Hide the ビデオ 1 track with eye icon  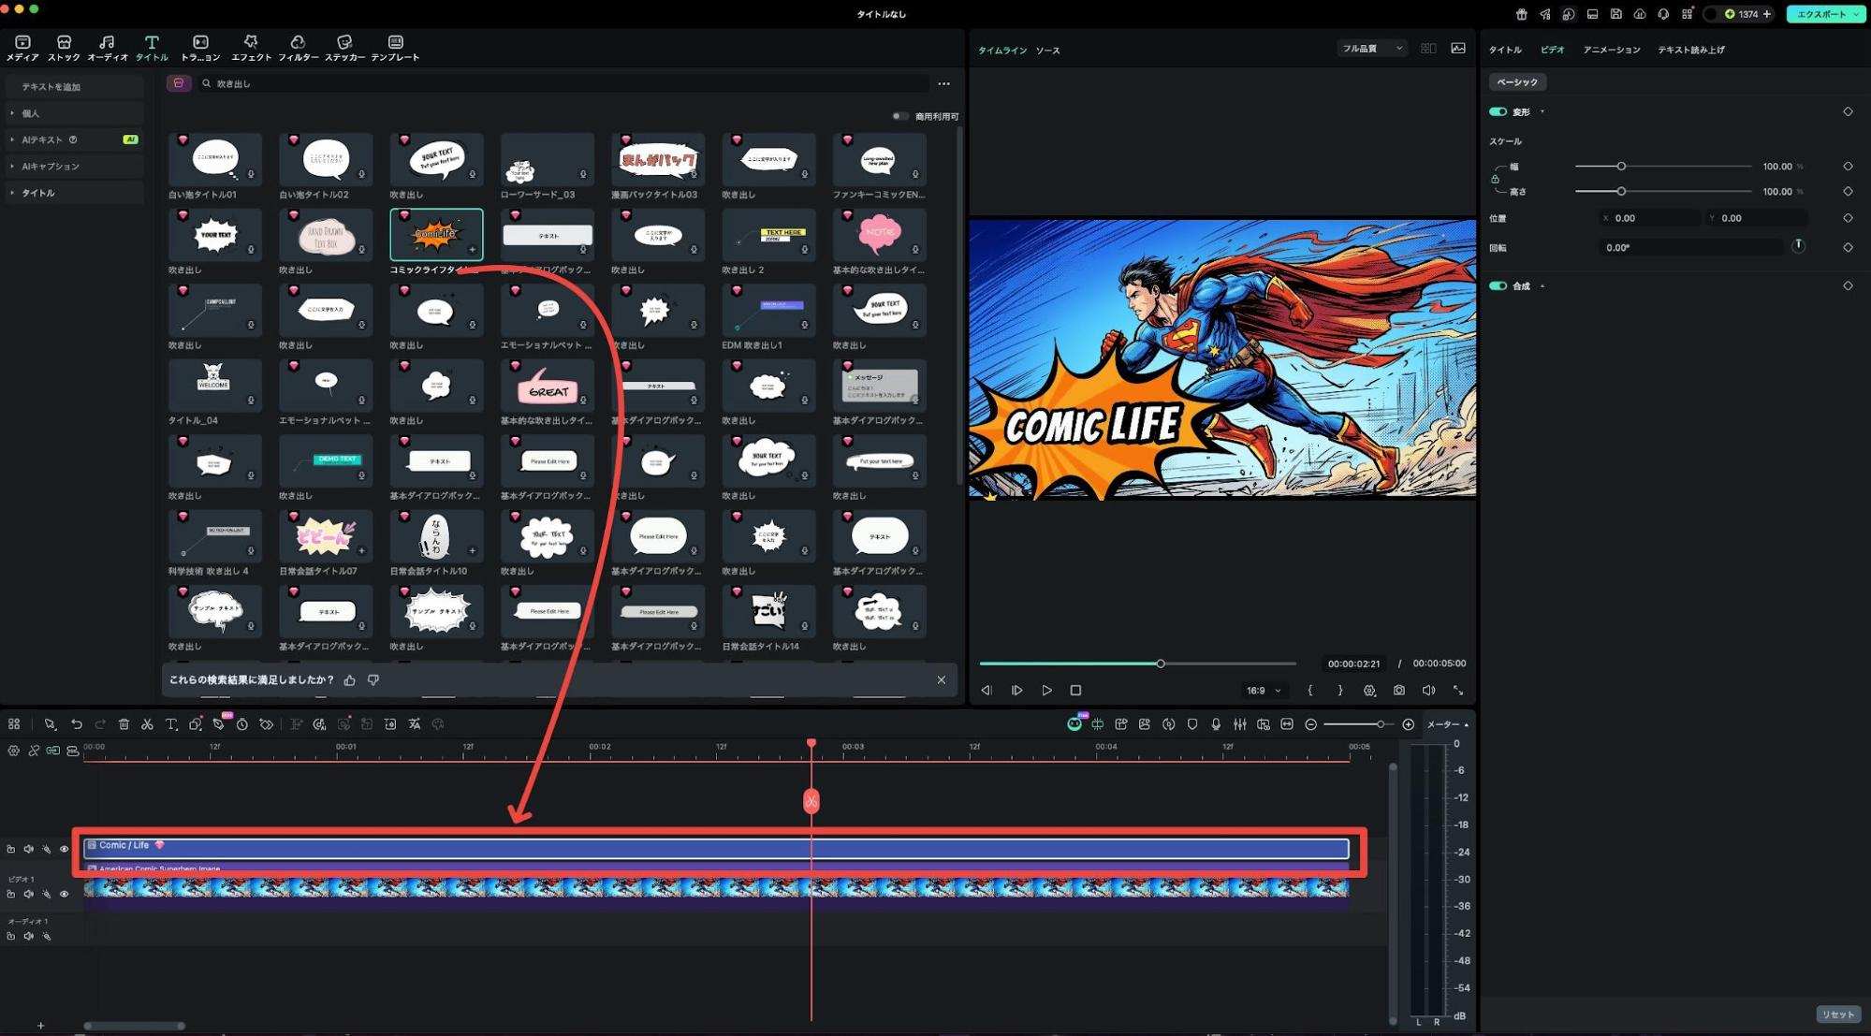pos(65,894)
